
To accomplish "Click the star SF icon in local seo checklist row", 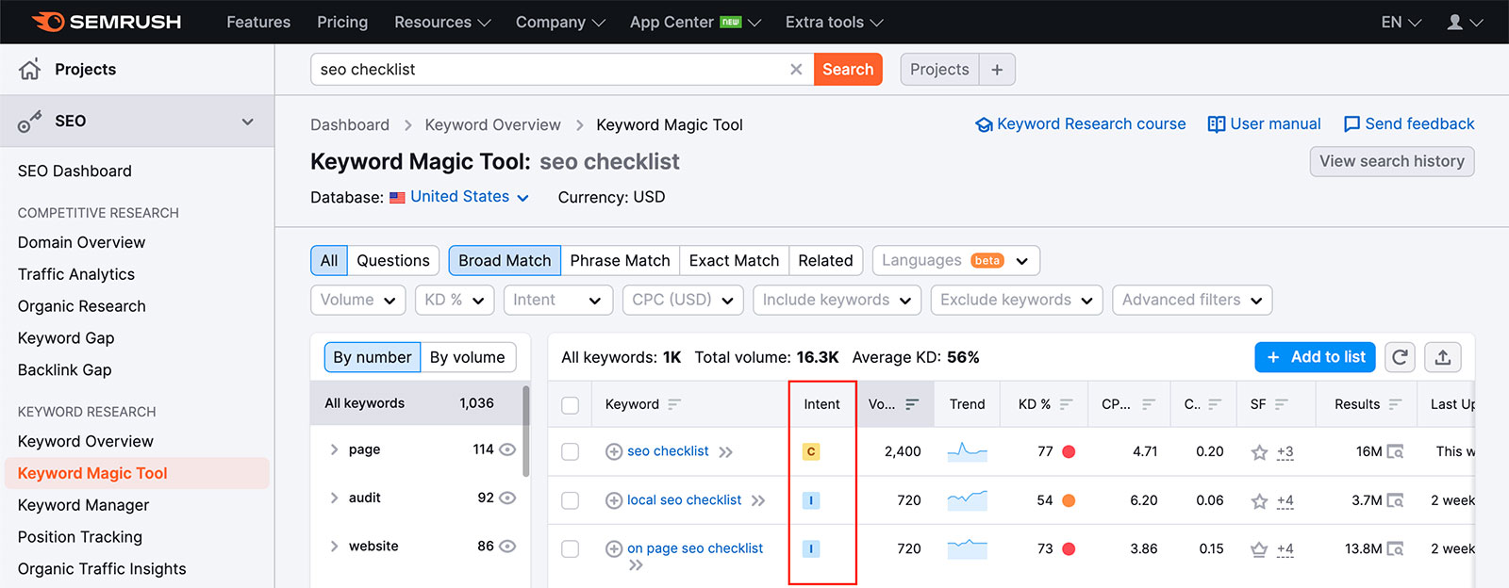I will (1259, 500).
